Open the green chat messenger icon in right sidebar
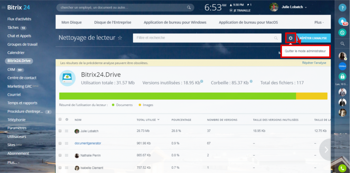The image size is (350, 173). pyautogui.click(x=342, y=32)
